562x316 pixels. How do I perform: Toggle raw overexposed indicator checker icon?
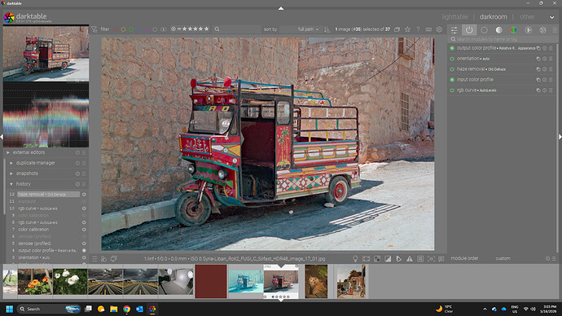[x=377, y=259]
